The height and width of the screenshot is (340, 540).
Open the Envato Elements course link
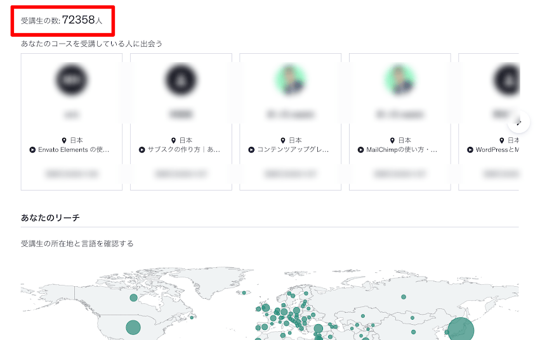(74, 149)
